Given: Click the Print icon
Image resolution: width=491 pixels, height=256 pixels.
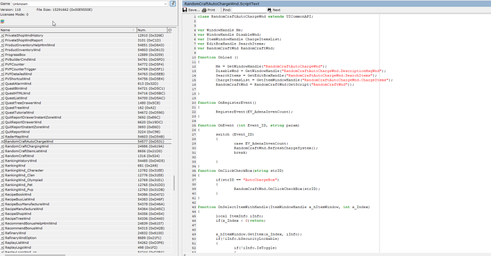Looking at the screenshot, I should pyautogui.click(x=204, y=10).
